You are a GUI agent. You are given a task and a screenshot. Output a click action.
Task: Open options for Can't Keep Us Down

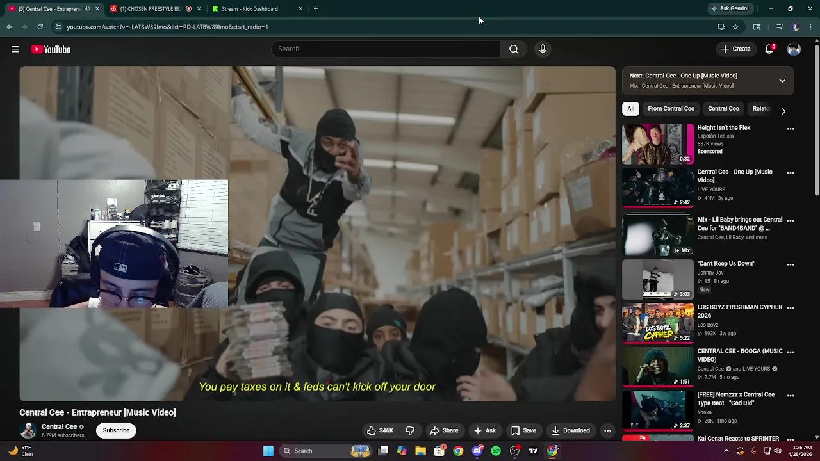790,264
